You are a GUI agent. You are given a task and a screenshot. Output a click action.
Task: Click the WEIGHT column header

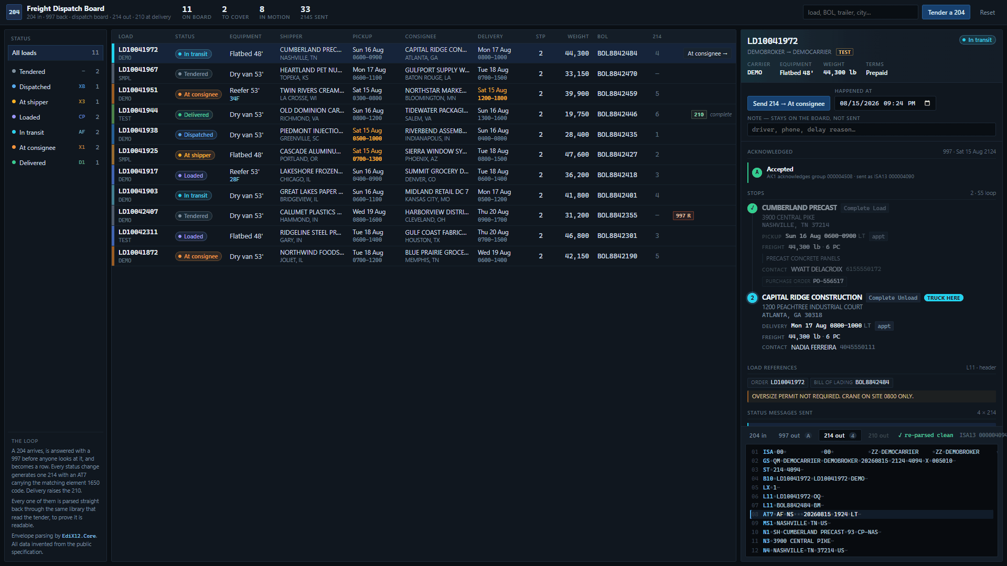coord(578,37)
